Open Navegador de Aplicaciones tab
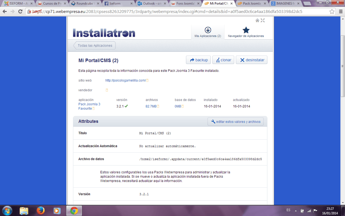 coord(246,32)
